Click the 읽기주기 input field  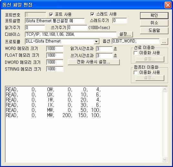coord(35,28)
